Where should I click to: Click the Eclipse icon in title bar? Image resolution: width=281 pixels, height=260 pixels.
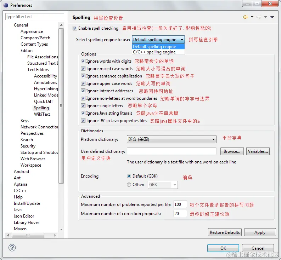[6, 5]
